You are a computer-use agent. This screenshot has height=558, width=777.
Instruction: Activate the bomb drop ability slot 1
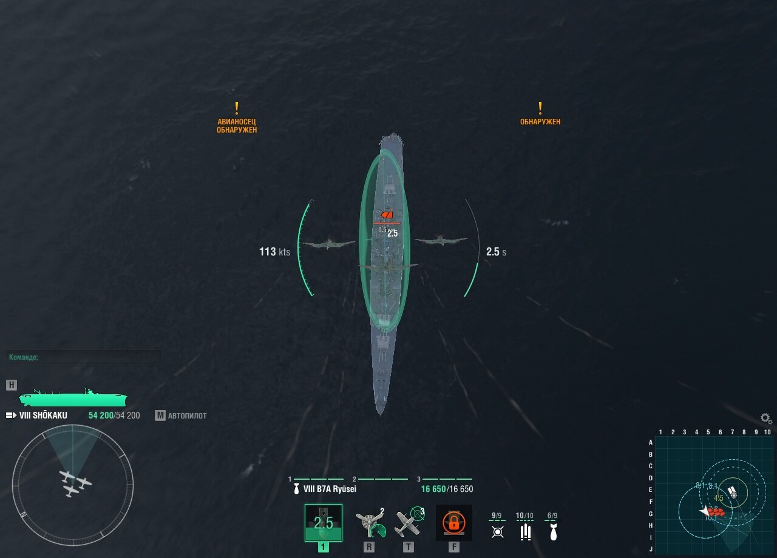(323, 522)
